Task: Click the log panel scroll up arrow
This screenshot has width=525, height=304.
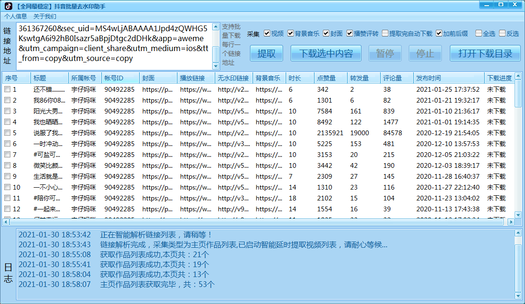Action: point(518,233)
